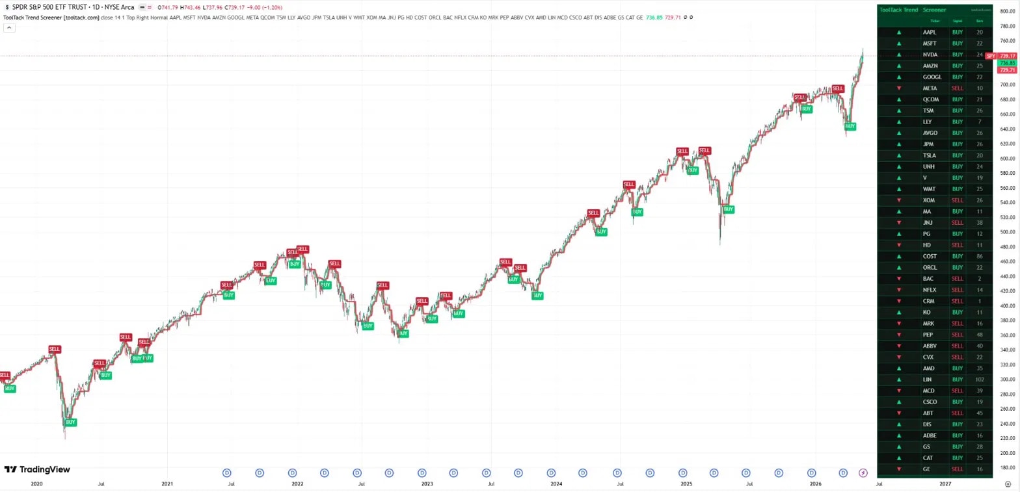This screenshot has height=492, width=1020.
Task: Click the down arrow in the ABT row
Action: click(x=899, y=413)
